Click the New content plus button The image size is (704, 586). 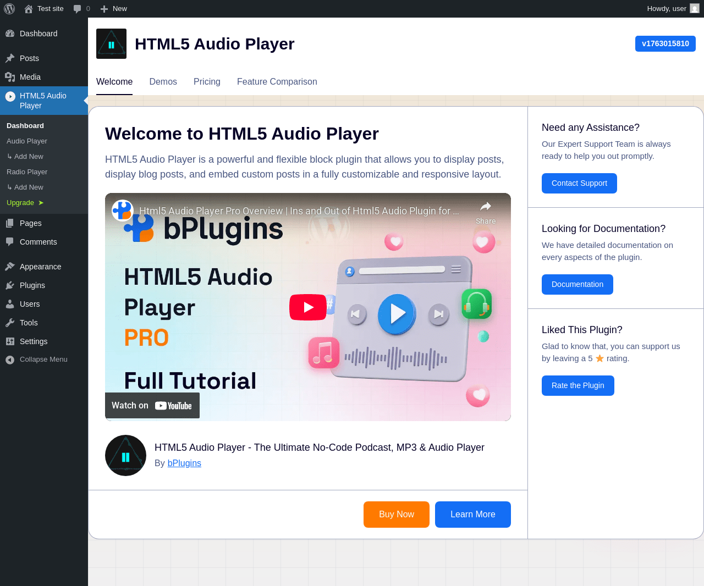coord(113,9)
